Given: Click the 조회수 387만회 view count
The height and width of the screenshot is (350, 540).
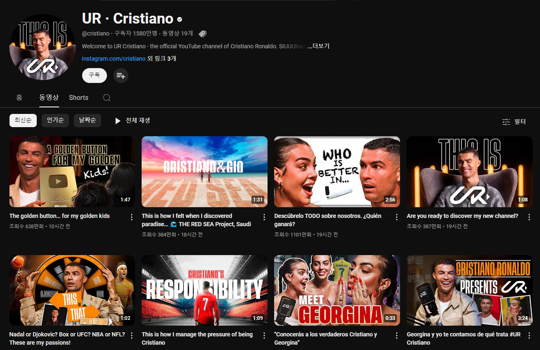Looking at the screenshot, I should click(425, 227).
